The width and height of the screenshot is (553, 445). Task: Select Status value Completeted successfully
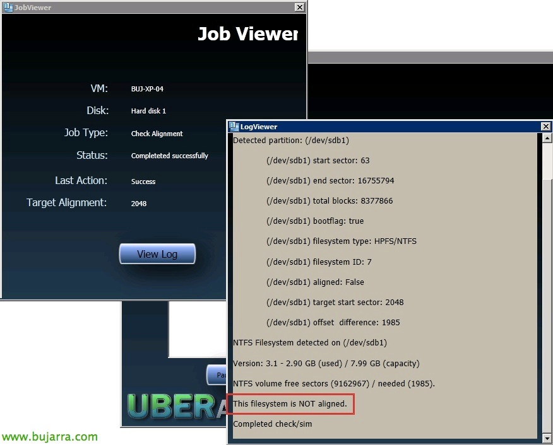(x=170, y=156)
